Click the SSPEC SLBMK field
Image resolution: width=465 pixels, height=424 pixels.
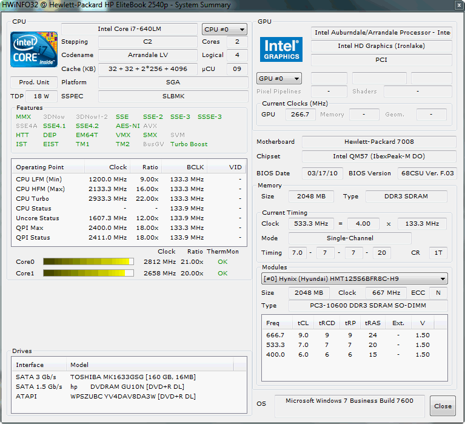[x=173, y=96]
